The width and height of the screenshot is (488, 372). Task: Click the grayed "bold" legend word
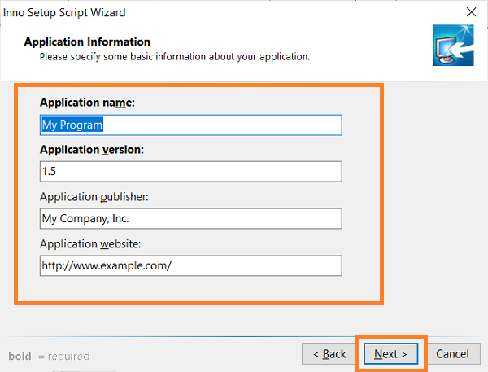[20, 356]
